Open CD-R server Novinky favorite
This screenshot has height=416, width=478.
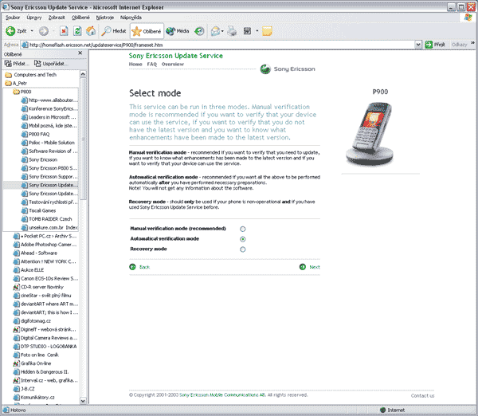[38, 287]
